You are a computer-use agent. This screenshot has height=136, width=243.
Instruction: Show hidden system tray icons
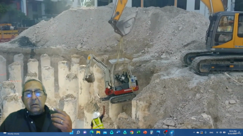point(194,133)
